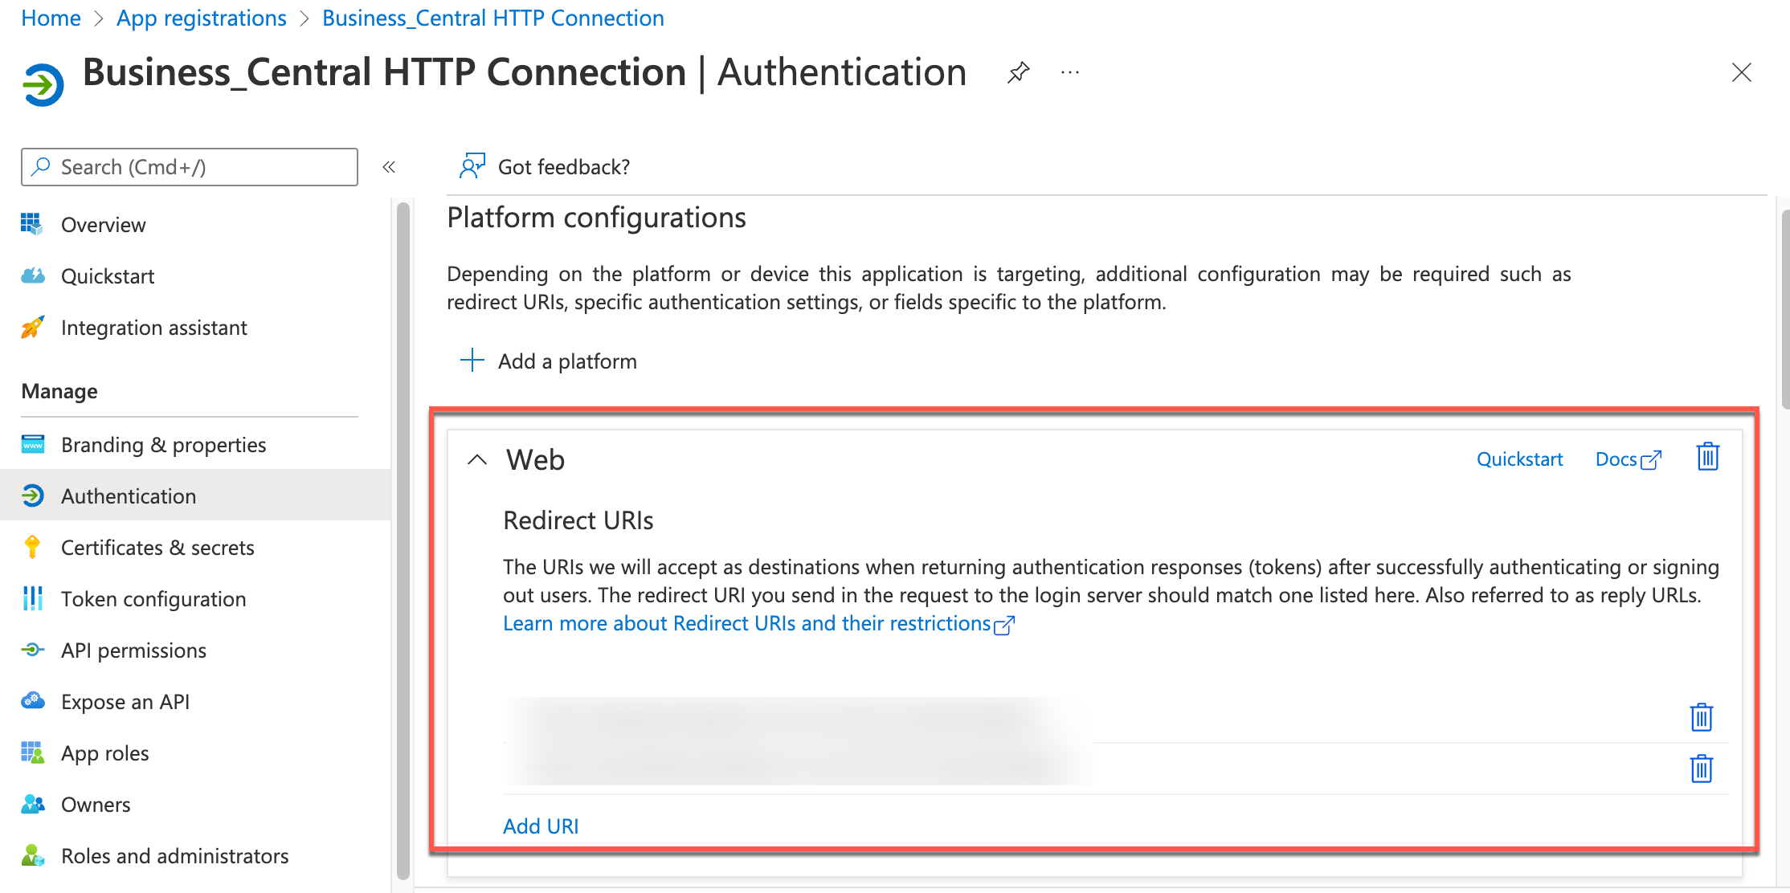Image resolution: width=1790 pixels, height=893 pixels.
Task: Collapse the Web platform section
Action: click(x=477, y=460)
